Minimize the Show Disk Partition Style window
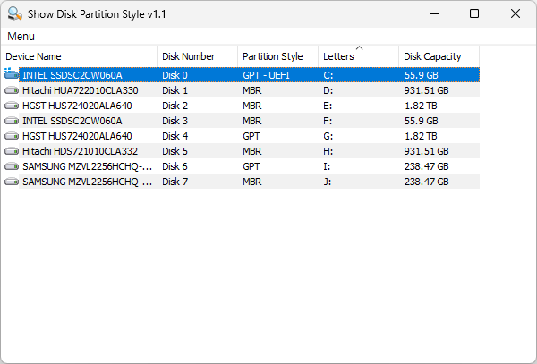The width and height of the screenshot is (537, 364). point(434,13)
